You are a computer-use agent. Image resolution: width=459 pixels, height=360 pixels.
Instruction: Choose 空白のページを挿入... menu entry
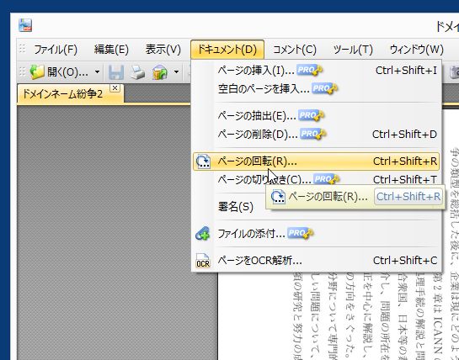coord(316,88)
